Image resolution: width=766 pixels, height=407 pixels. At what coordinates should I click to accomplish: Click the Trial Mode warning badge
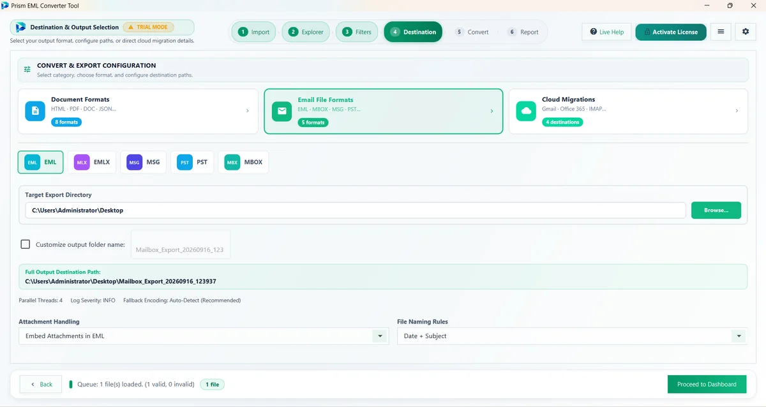pyautogui.click(x=148, y=27)
